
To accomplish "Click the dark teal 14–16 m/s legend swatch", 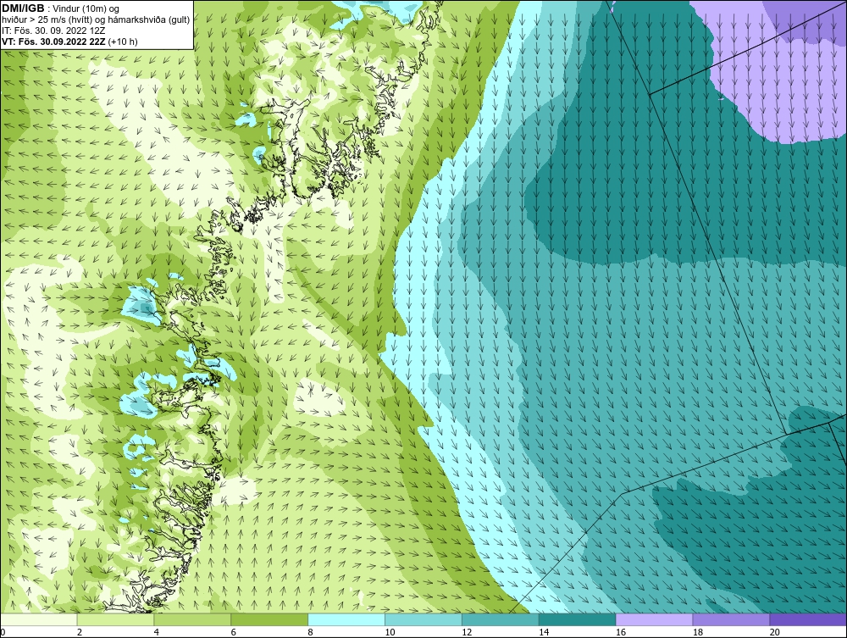I will click(x=578, y=619).
